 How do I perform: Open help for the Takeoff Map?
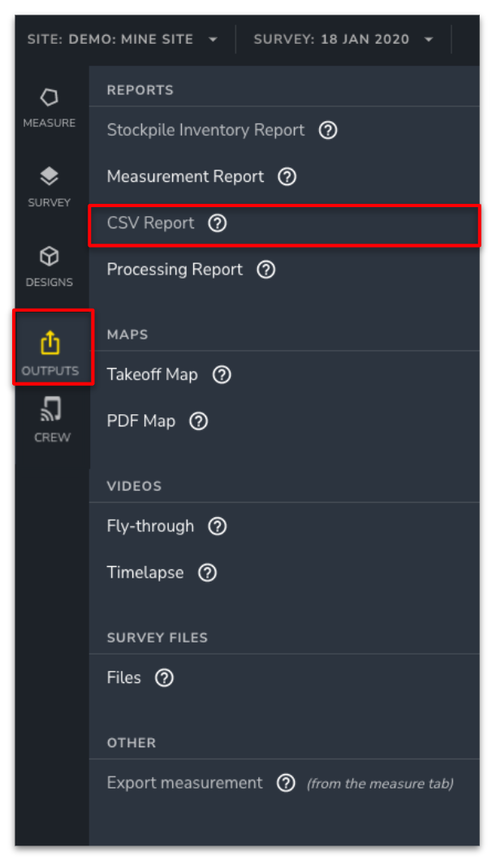(x=222, y=375)
